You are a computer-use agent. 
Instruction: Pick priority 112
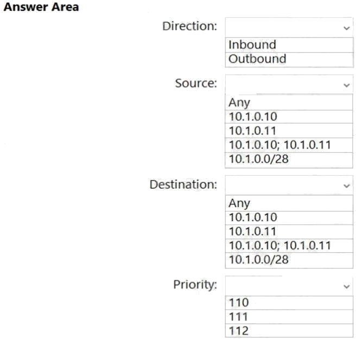(x=289, y=331)
